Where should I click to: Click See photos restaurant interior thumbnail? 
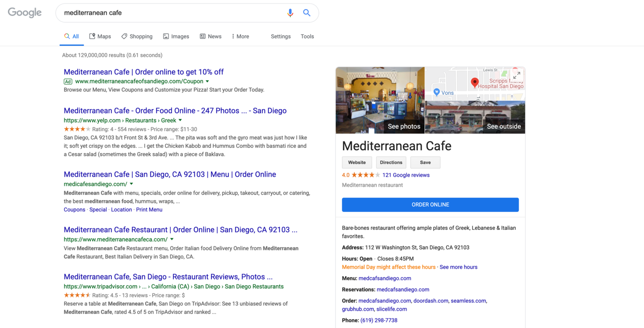(x=380, y=100)
